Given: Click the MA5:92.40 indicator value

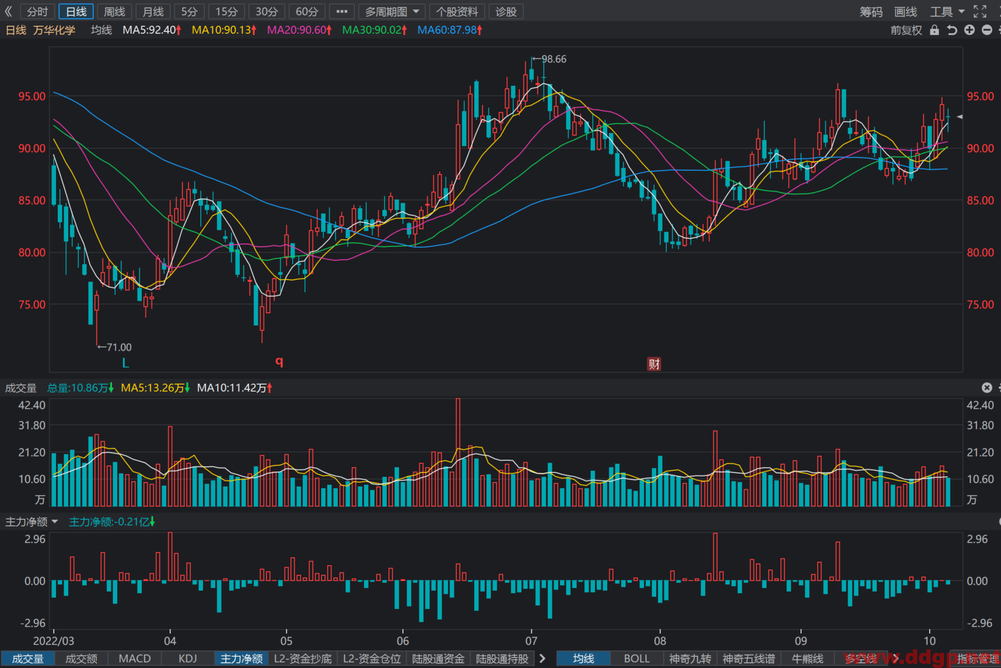Looking at the screenshot, I should coord(152,30).
